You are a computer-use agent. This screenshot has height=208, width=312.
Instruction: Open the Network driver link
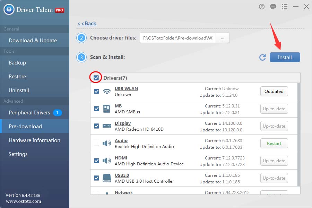[x=124, y=192]
